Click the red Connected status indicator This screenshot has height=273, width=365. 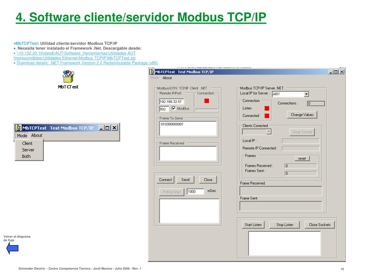coord(267,116)
